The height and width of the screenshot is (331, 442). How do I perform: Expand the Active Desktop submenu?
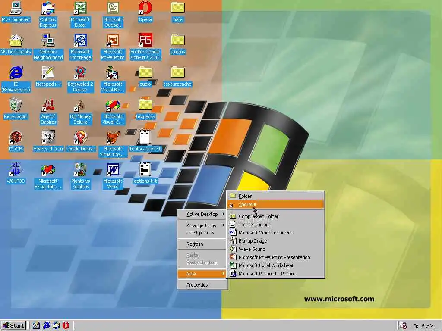202,214
